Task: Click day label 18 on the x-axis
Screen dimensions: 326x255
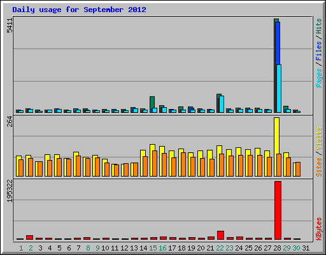Action: click(181, 248)
